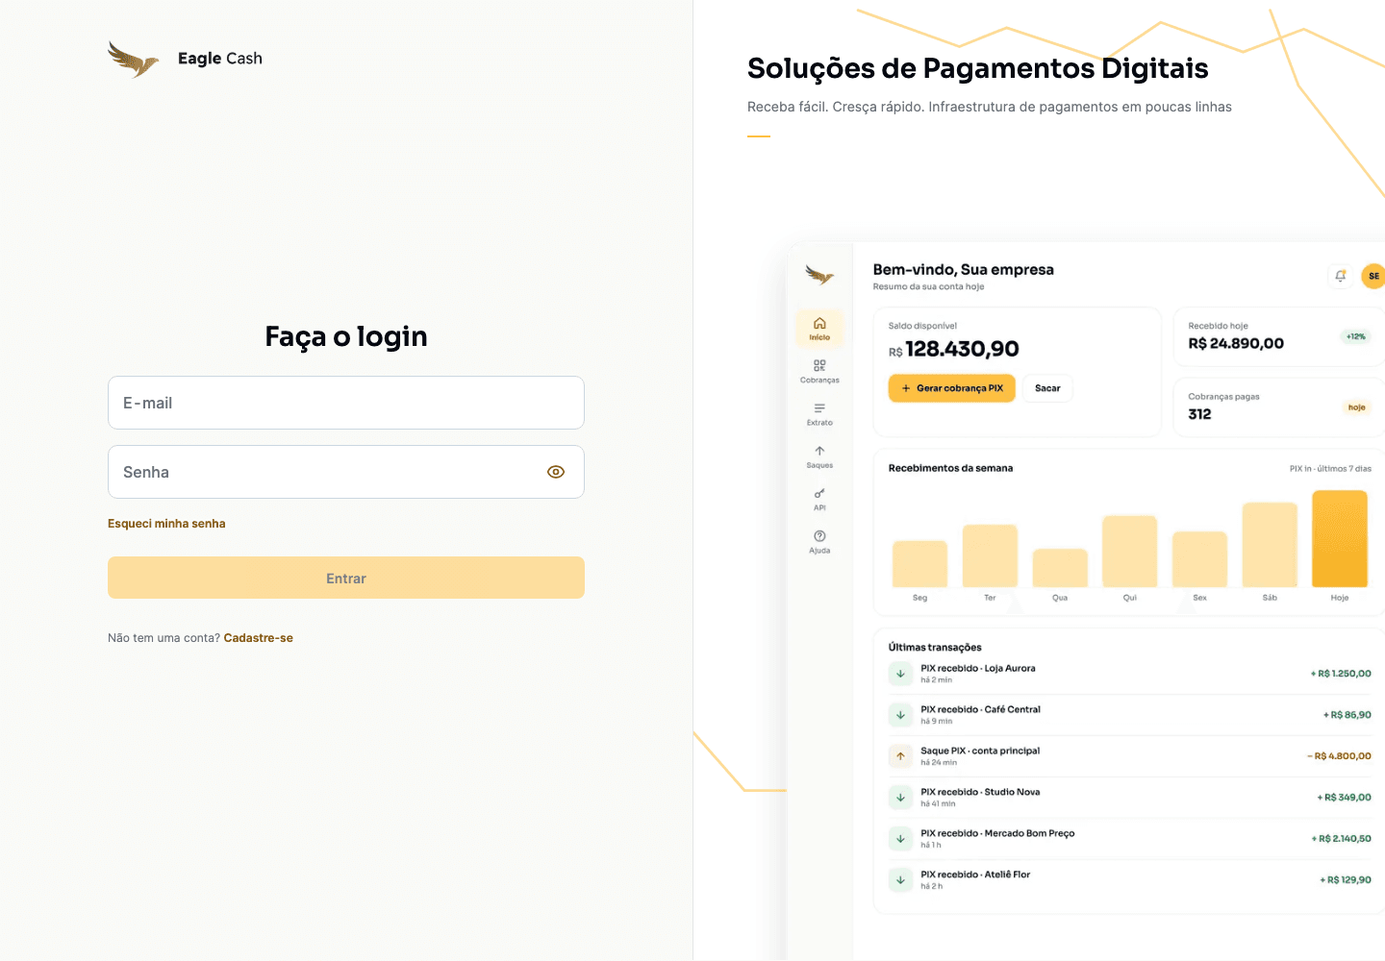Image resolution: width=1385 pixels, height=961 pixels.
Task: Click the +12% badge
Action: [x=1356, y=336]
